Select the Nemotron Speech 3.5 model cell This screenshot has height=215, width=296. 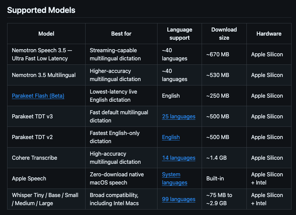pos(46,54)
